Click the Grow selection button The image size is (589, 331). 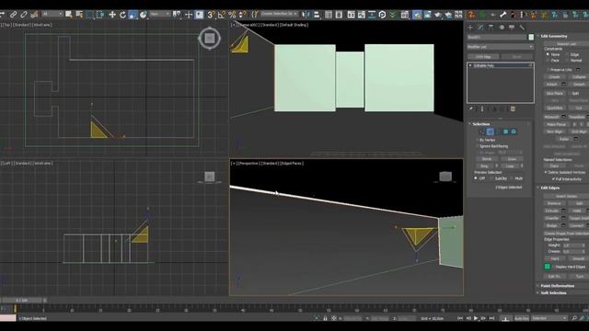click(512, 159)
